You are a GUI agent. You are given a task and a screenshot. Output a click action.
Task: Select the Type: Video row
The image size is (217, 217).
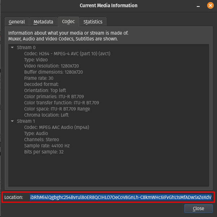36,60
